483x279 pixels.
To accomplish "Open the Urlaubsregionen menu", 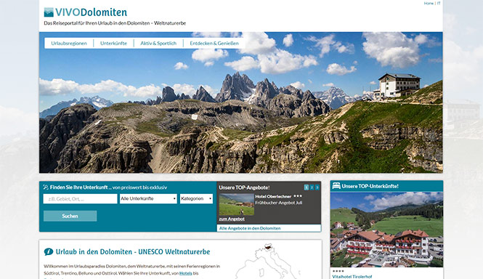I will [x=69, y=43].
